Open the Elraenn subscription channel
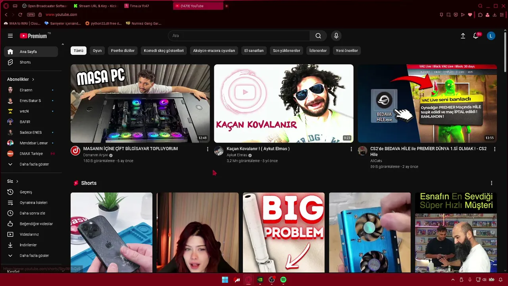The height and width of the screenshot is (286, 508). [x=31, y=90]
